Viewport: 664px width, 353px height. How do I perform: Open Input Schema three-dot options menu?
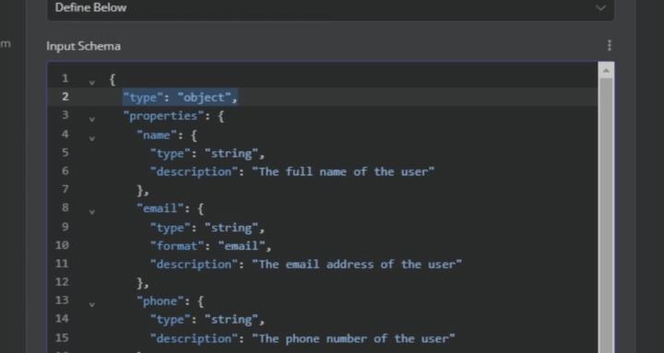coord(610,45)
